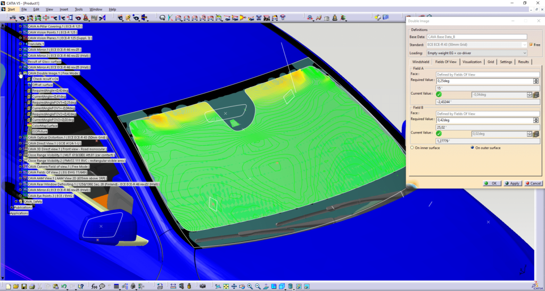The width and height of the screenshot is (545, 291).
Task: Click the Print icon in bottom toolbar
Action: tap(32, 287)
